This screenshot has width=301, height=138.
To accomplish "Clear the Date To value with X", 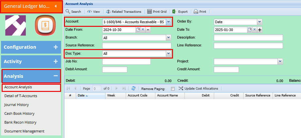I will tap(254, 30).
